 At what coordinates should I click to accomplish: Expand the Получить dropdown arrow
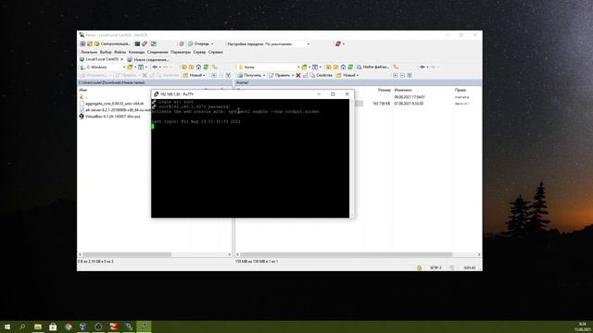pyautogui.click(x=264, y=75)
